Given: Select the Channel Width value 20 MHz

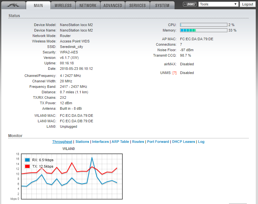Looking at the screenshot, I should coord(66,81).
